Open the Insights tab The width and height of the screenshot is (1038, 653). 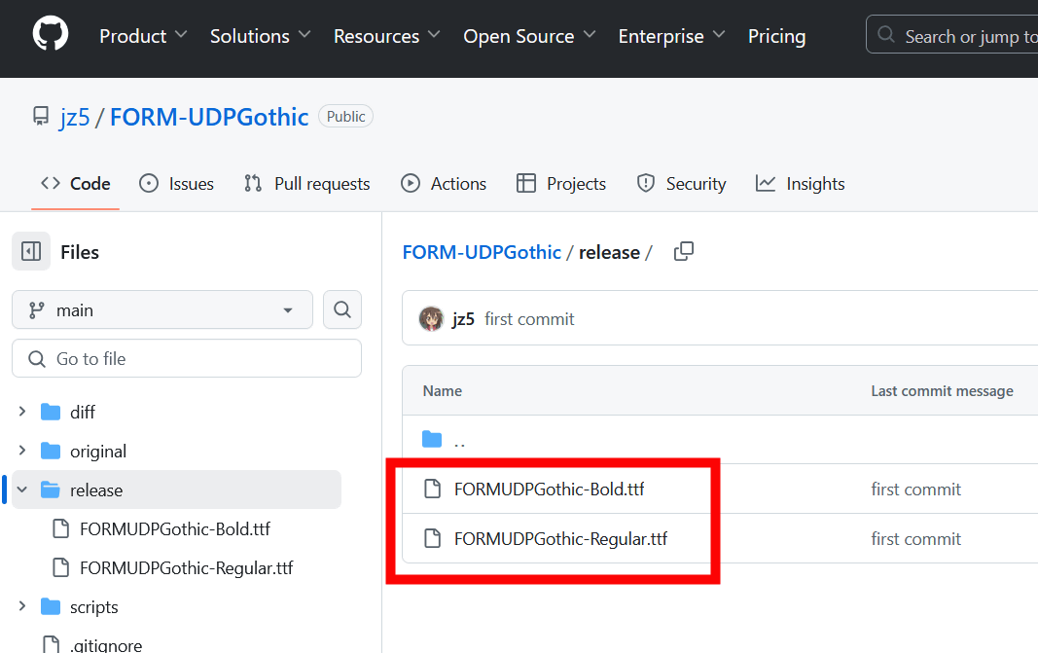(801, 184)
